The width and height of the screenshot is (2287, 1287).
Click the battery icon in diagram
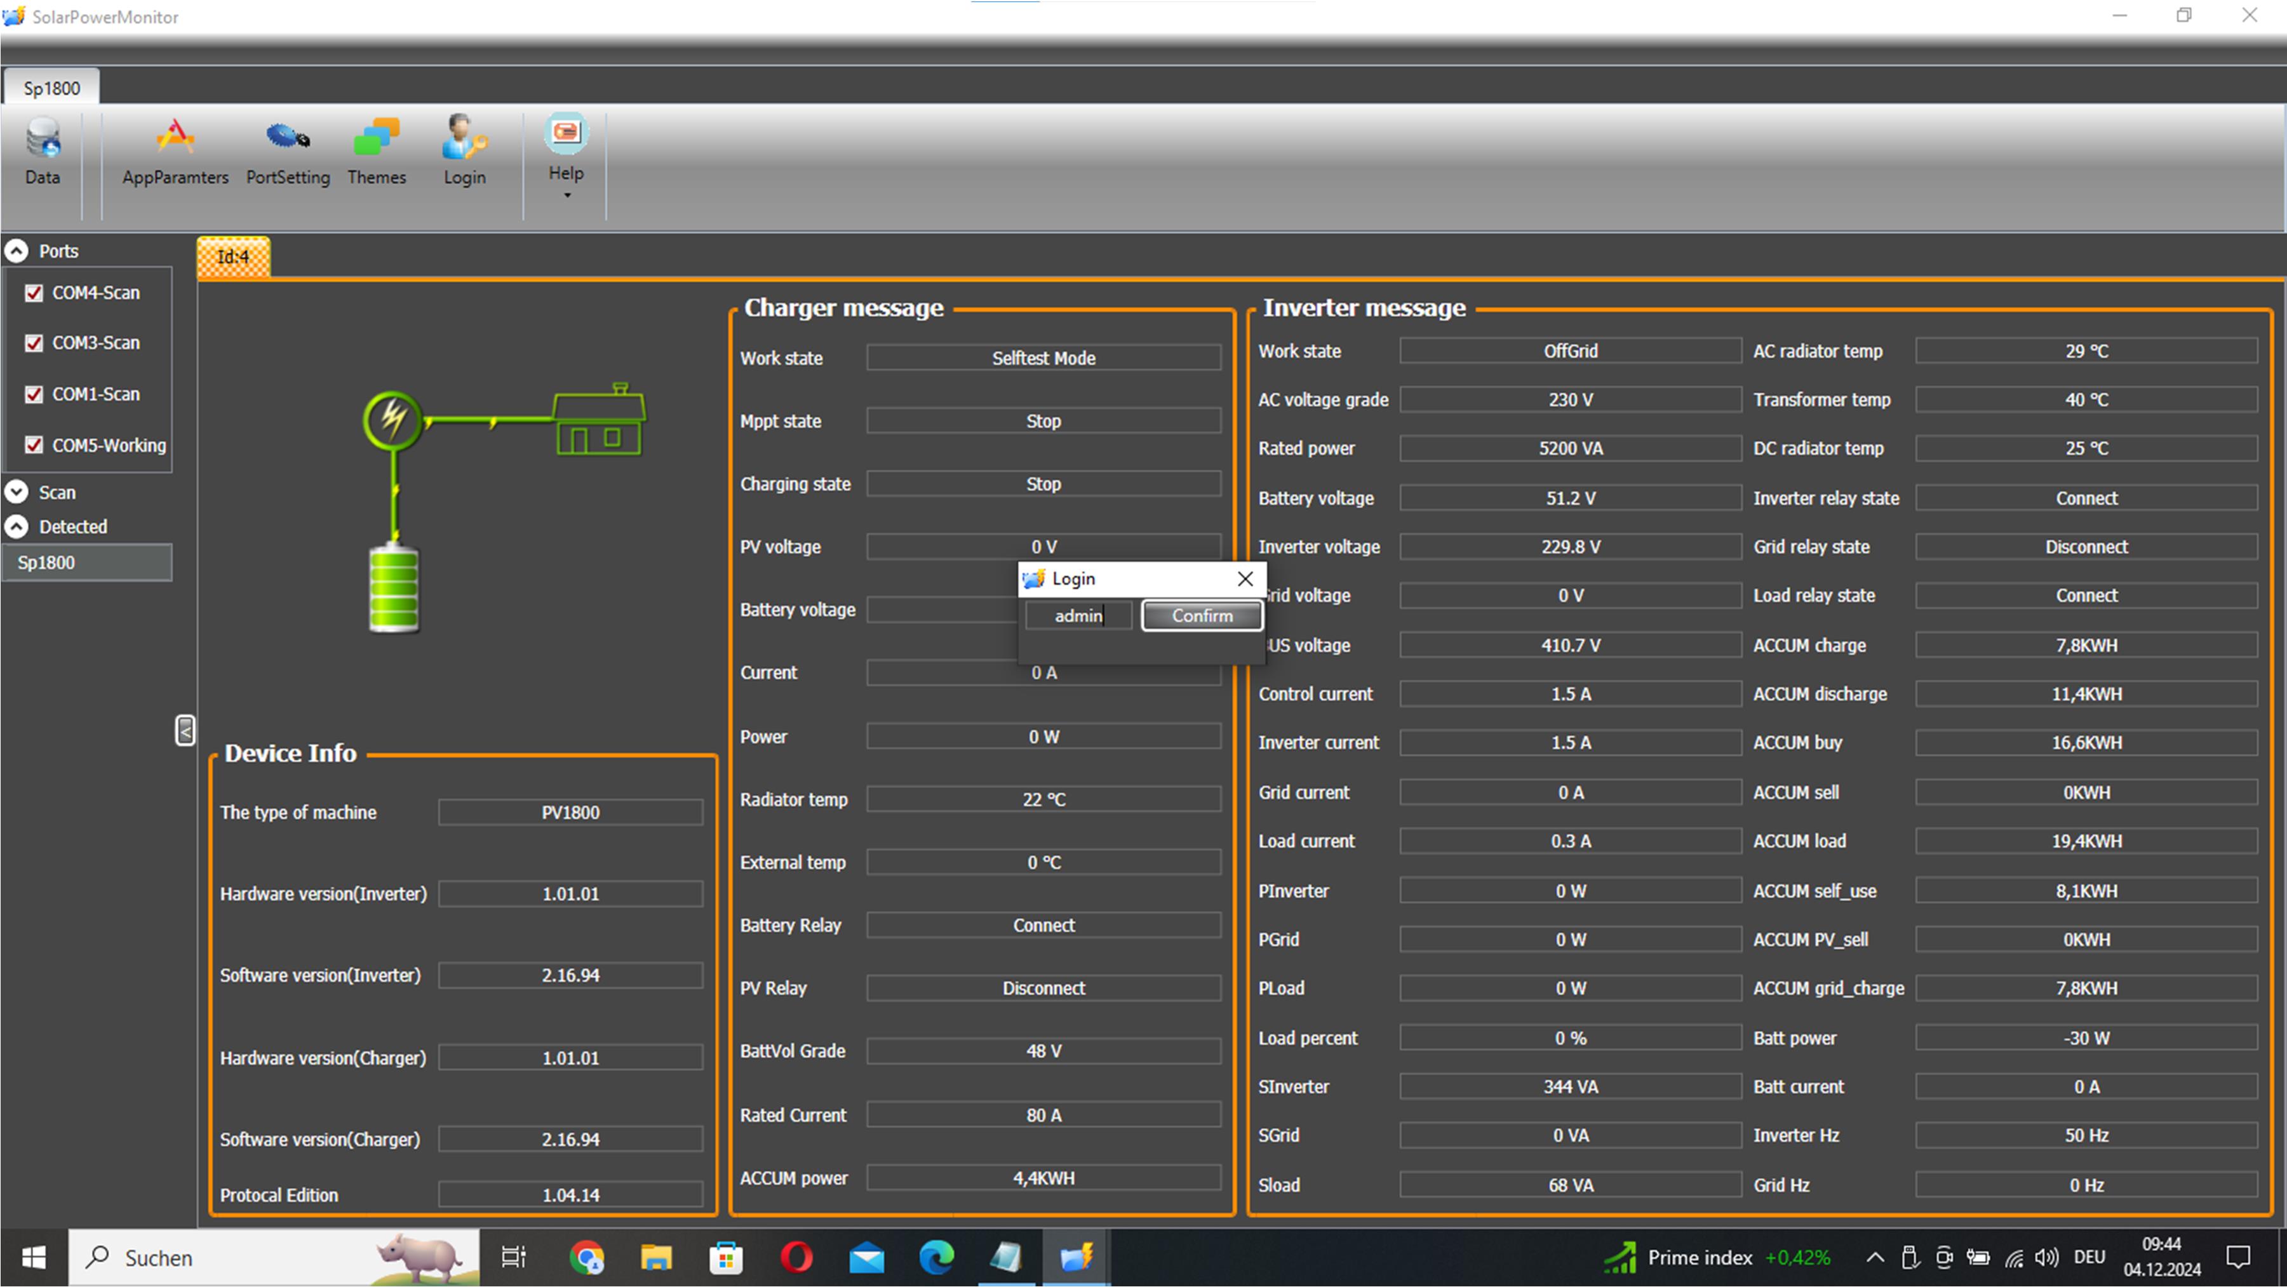[393, 589]
